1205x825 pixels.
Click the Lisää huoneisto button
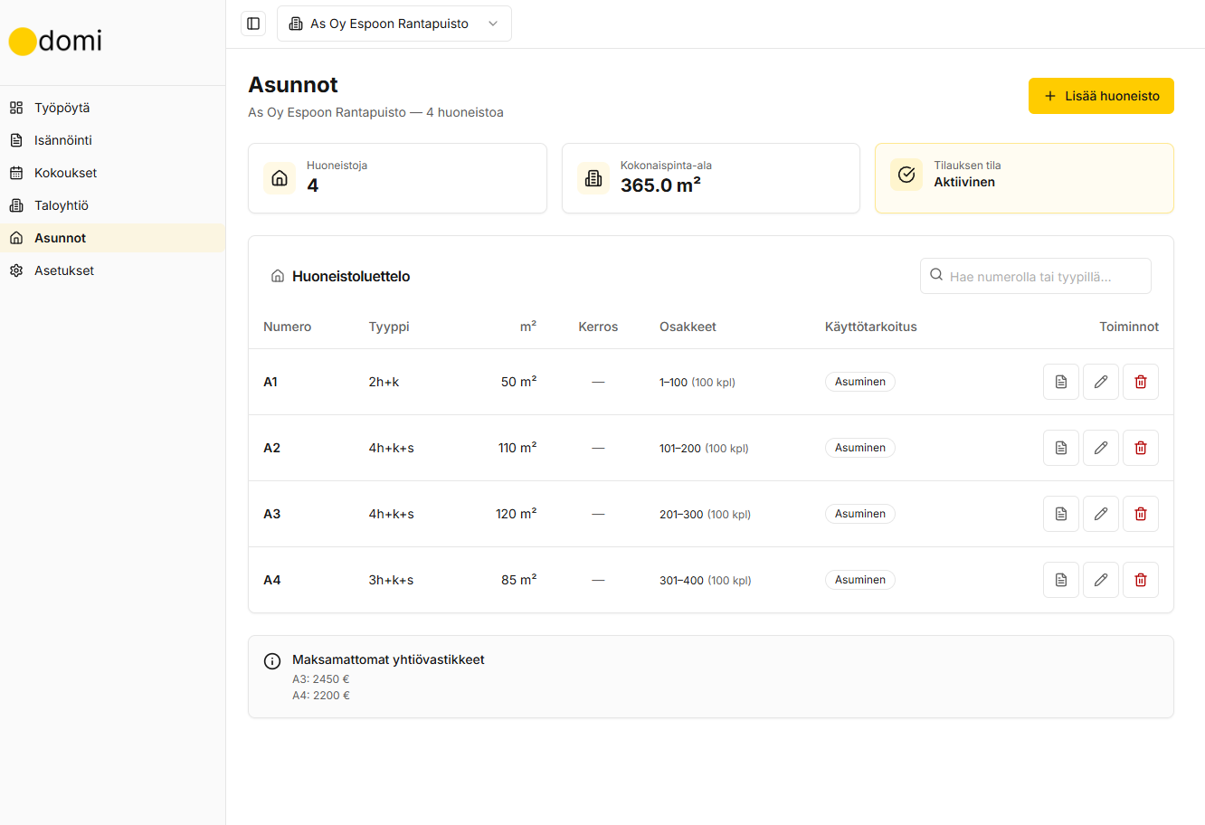pos(1101,96)
